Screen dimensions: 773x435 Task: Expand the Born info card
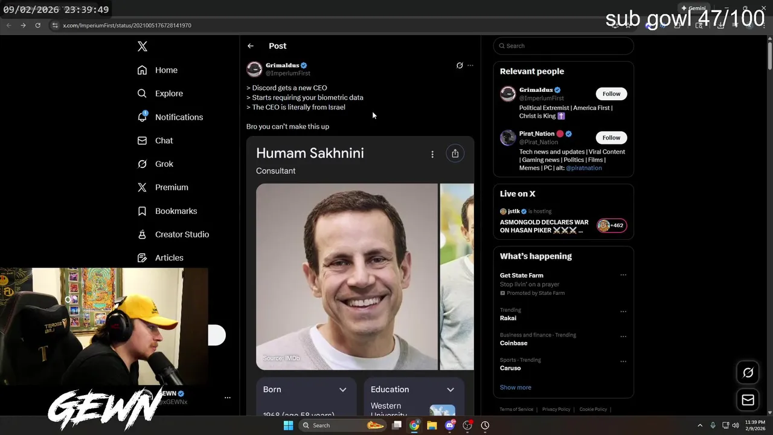[342, 390]
